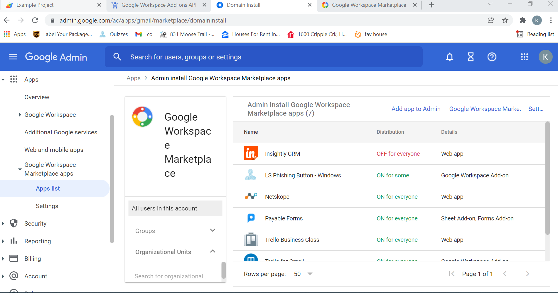
Task: Go back to the previous page
Action: pos(7,20)
